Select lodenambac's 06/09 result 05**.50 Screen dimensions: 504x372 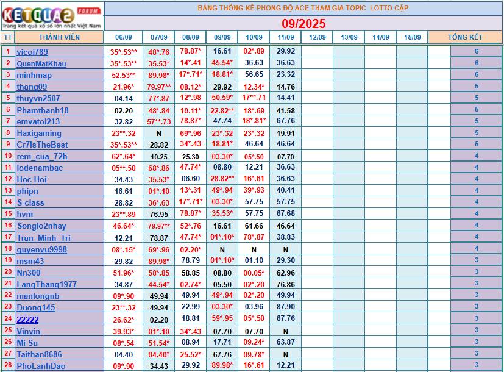[x=124, y=168]
